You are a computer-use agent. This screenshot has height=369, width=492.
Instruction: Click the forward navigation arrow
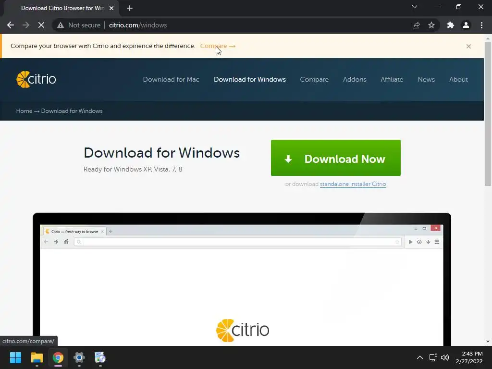(26, 25)
